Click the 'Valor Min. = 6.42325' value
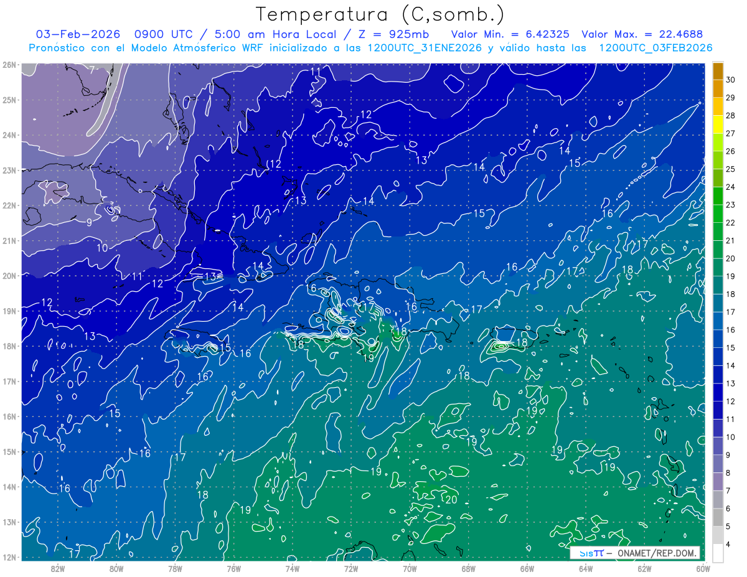 [510, 34]
